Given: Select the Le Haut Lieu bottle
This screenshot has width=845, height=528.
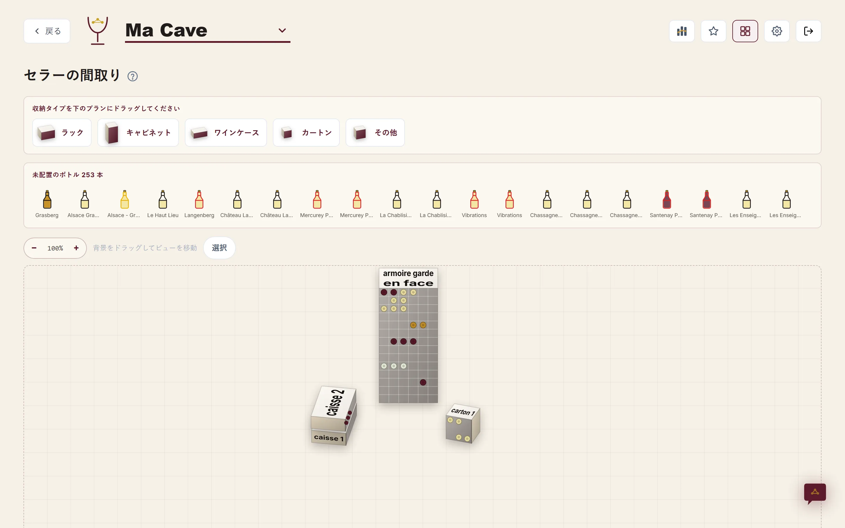Looking at the screenshot, I should coord(163,204).
